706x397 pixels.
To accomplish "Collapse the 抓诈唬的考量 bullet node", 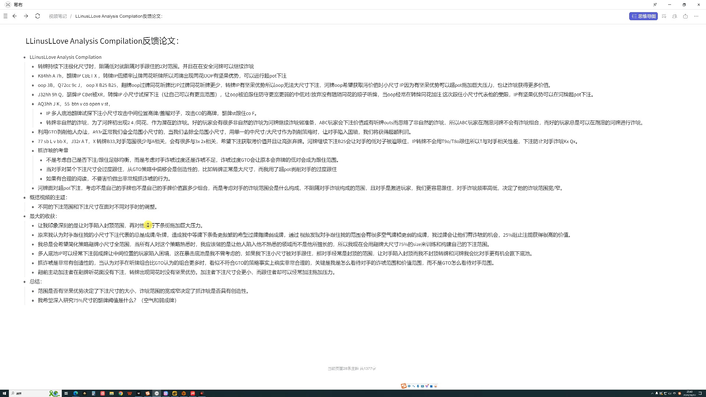I will pos(33,151).
